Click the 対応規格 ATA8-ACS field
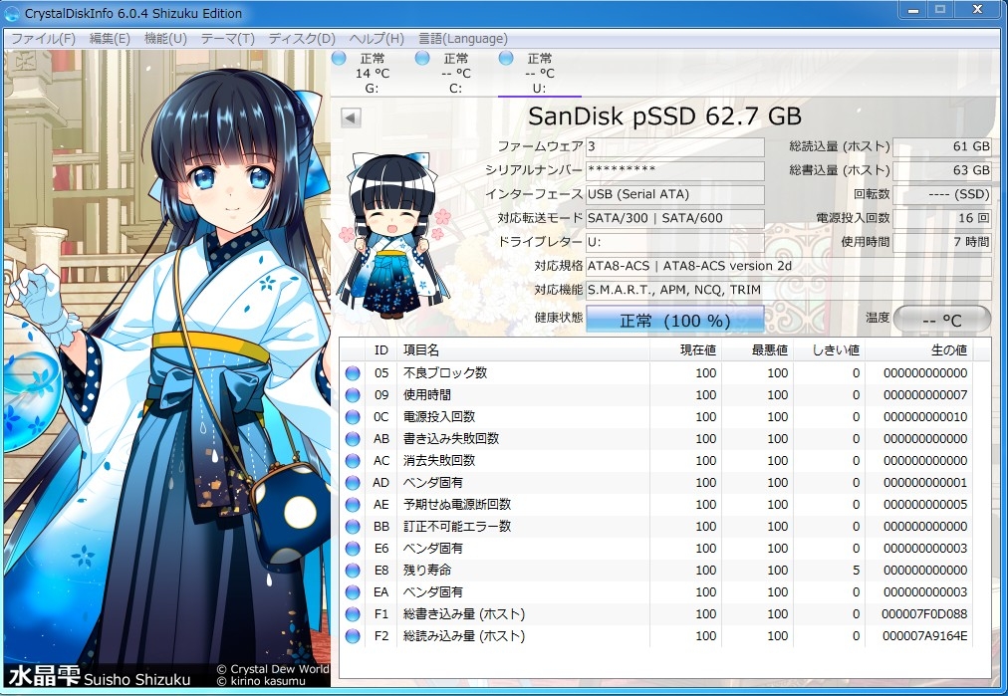The height and width of the screenshot is (696, 1008). pos(789,266)
